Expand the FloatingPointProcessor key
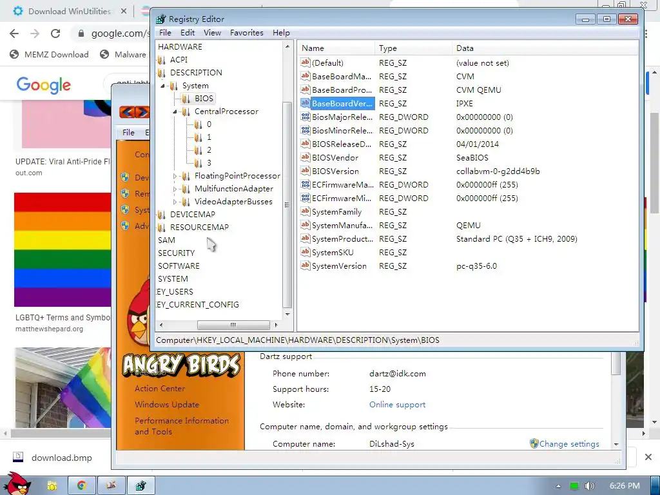 click(175, 176)
